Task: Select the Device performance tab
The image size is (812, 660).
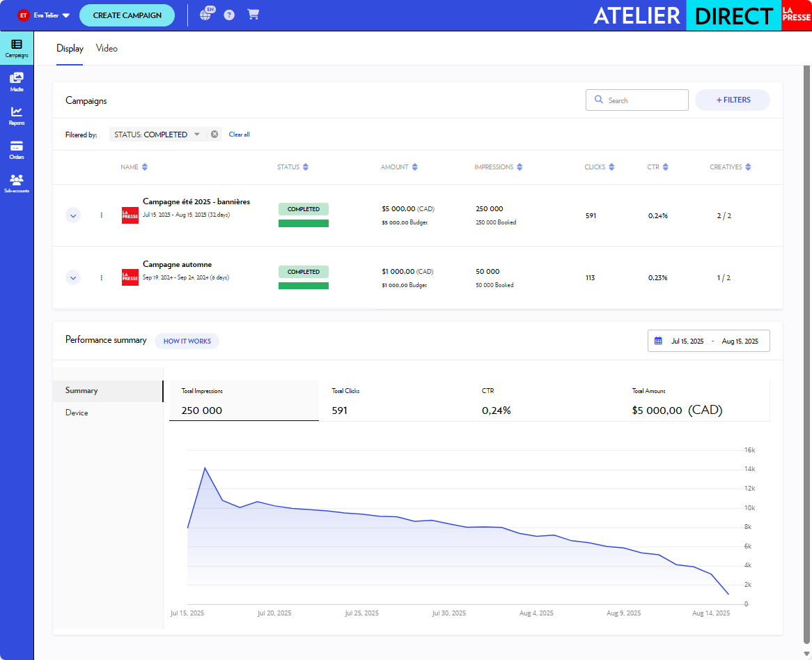Action: pos(77,413)
